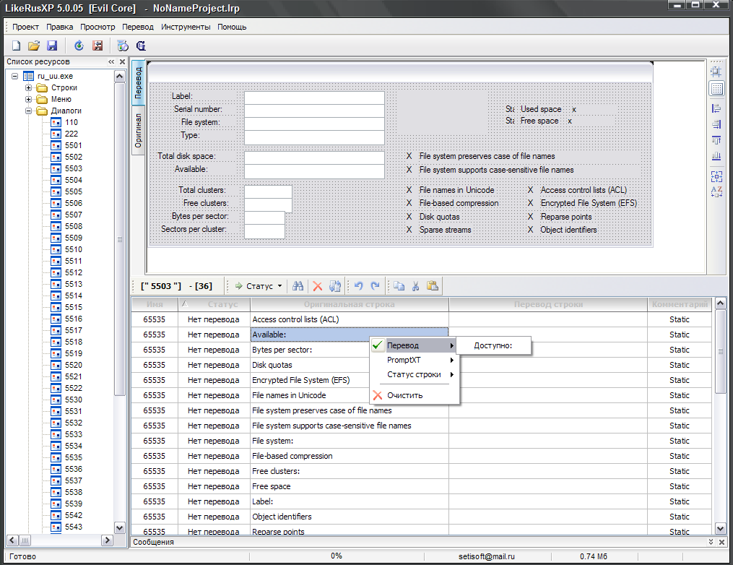
Task: Align controls to the left edge
Action: click(716, 108)
